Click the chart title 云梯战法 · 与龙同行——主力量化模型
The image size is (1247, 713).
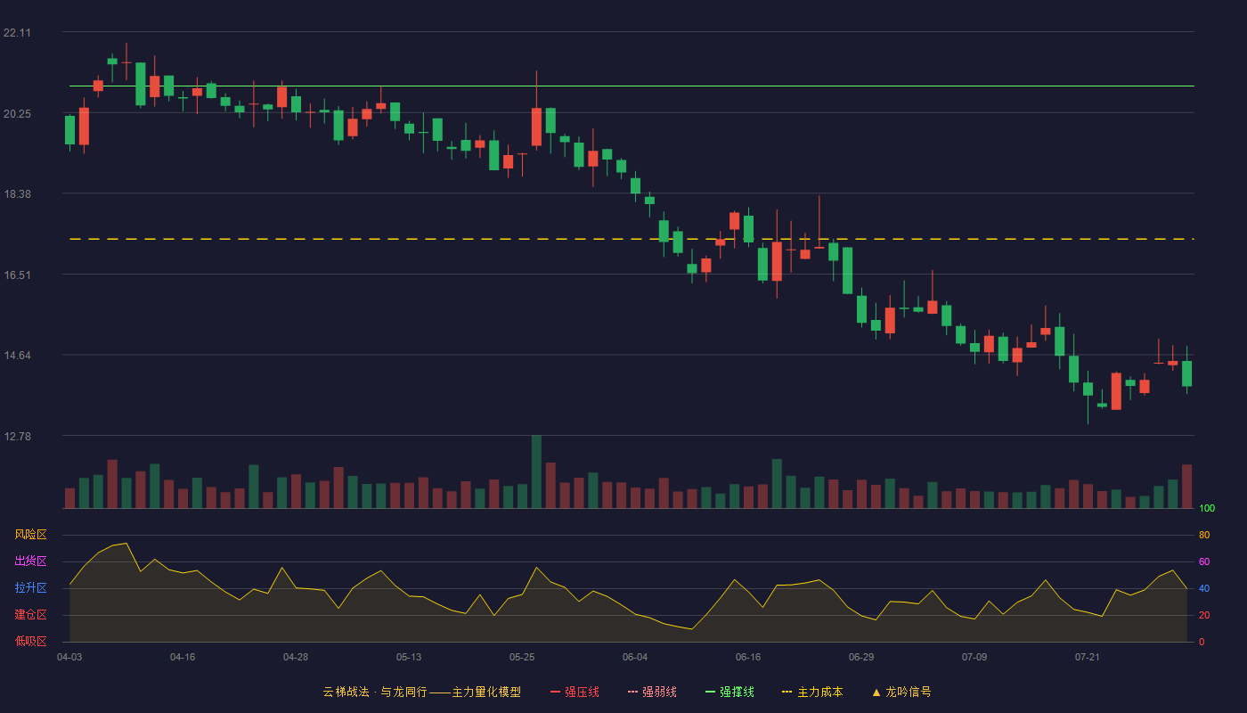click(x=422, y=692)
